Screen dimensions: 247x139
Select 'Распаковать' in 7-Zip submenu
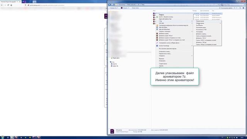199,25
